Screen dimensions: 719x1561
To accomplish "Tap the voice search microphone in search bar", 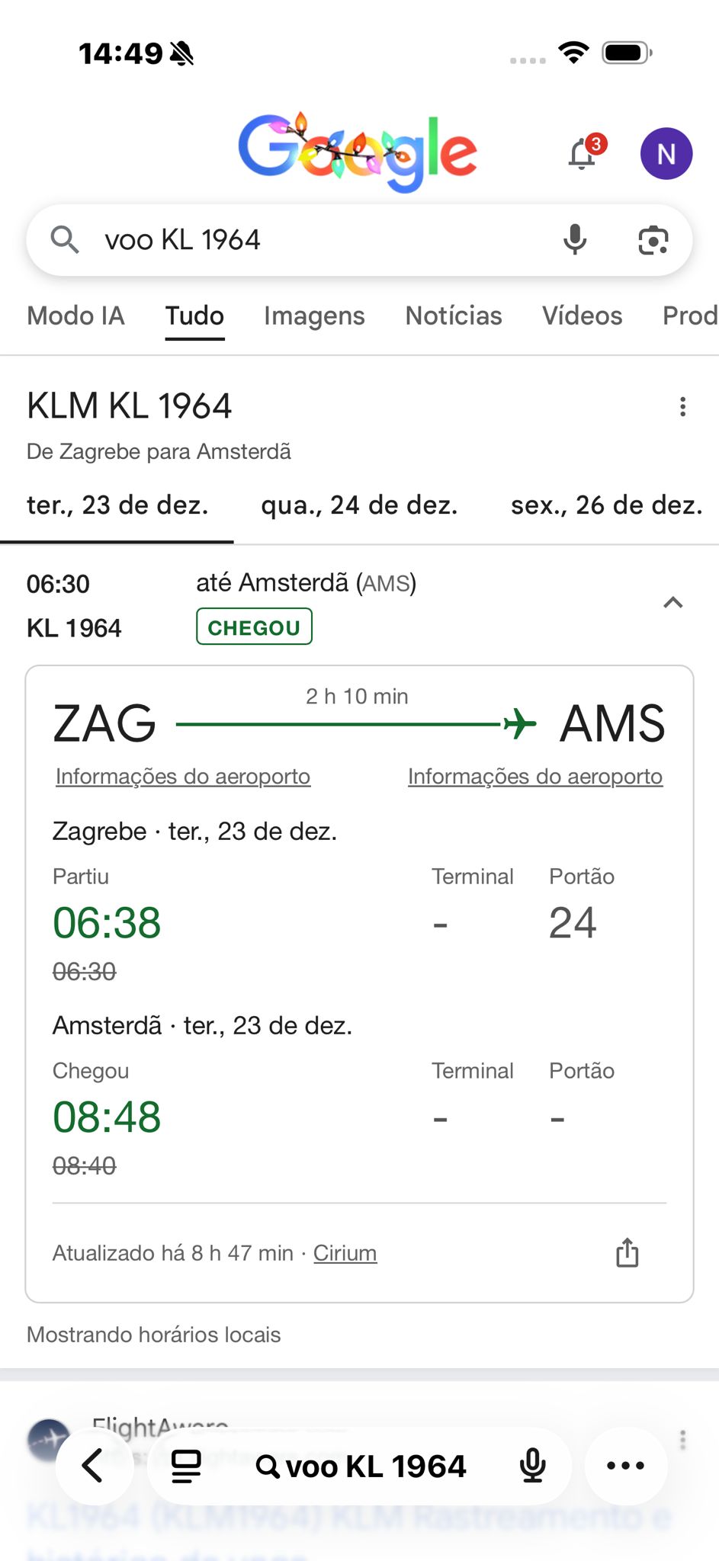I will coord(575,240).
